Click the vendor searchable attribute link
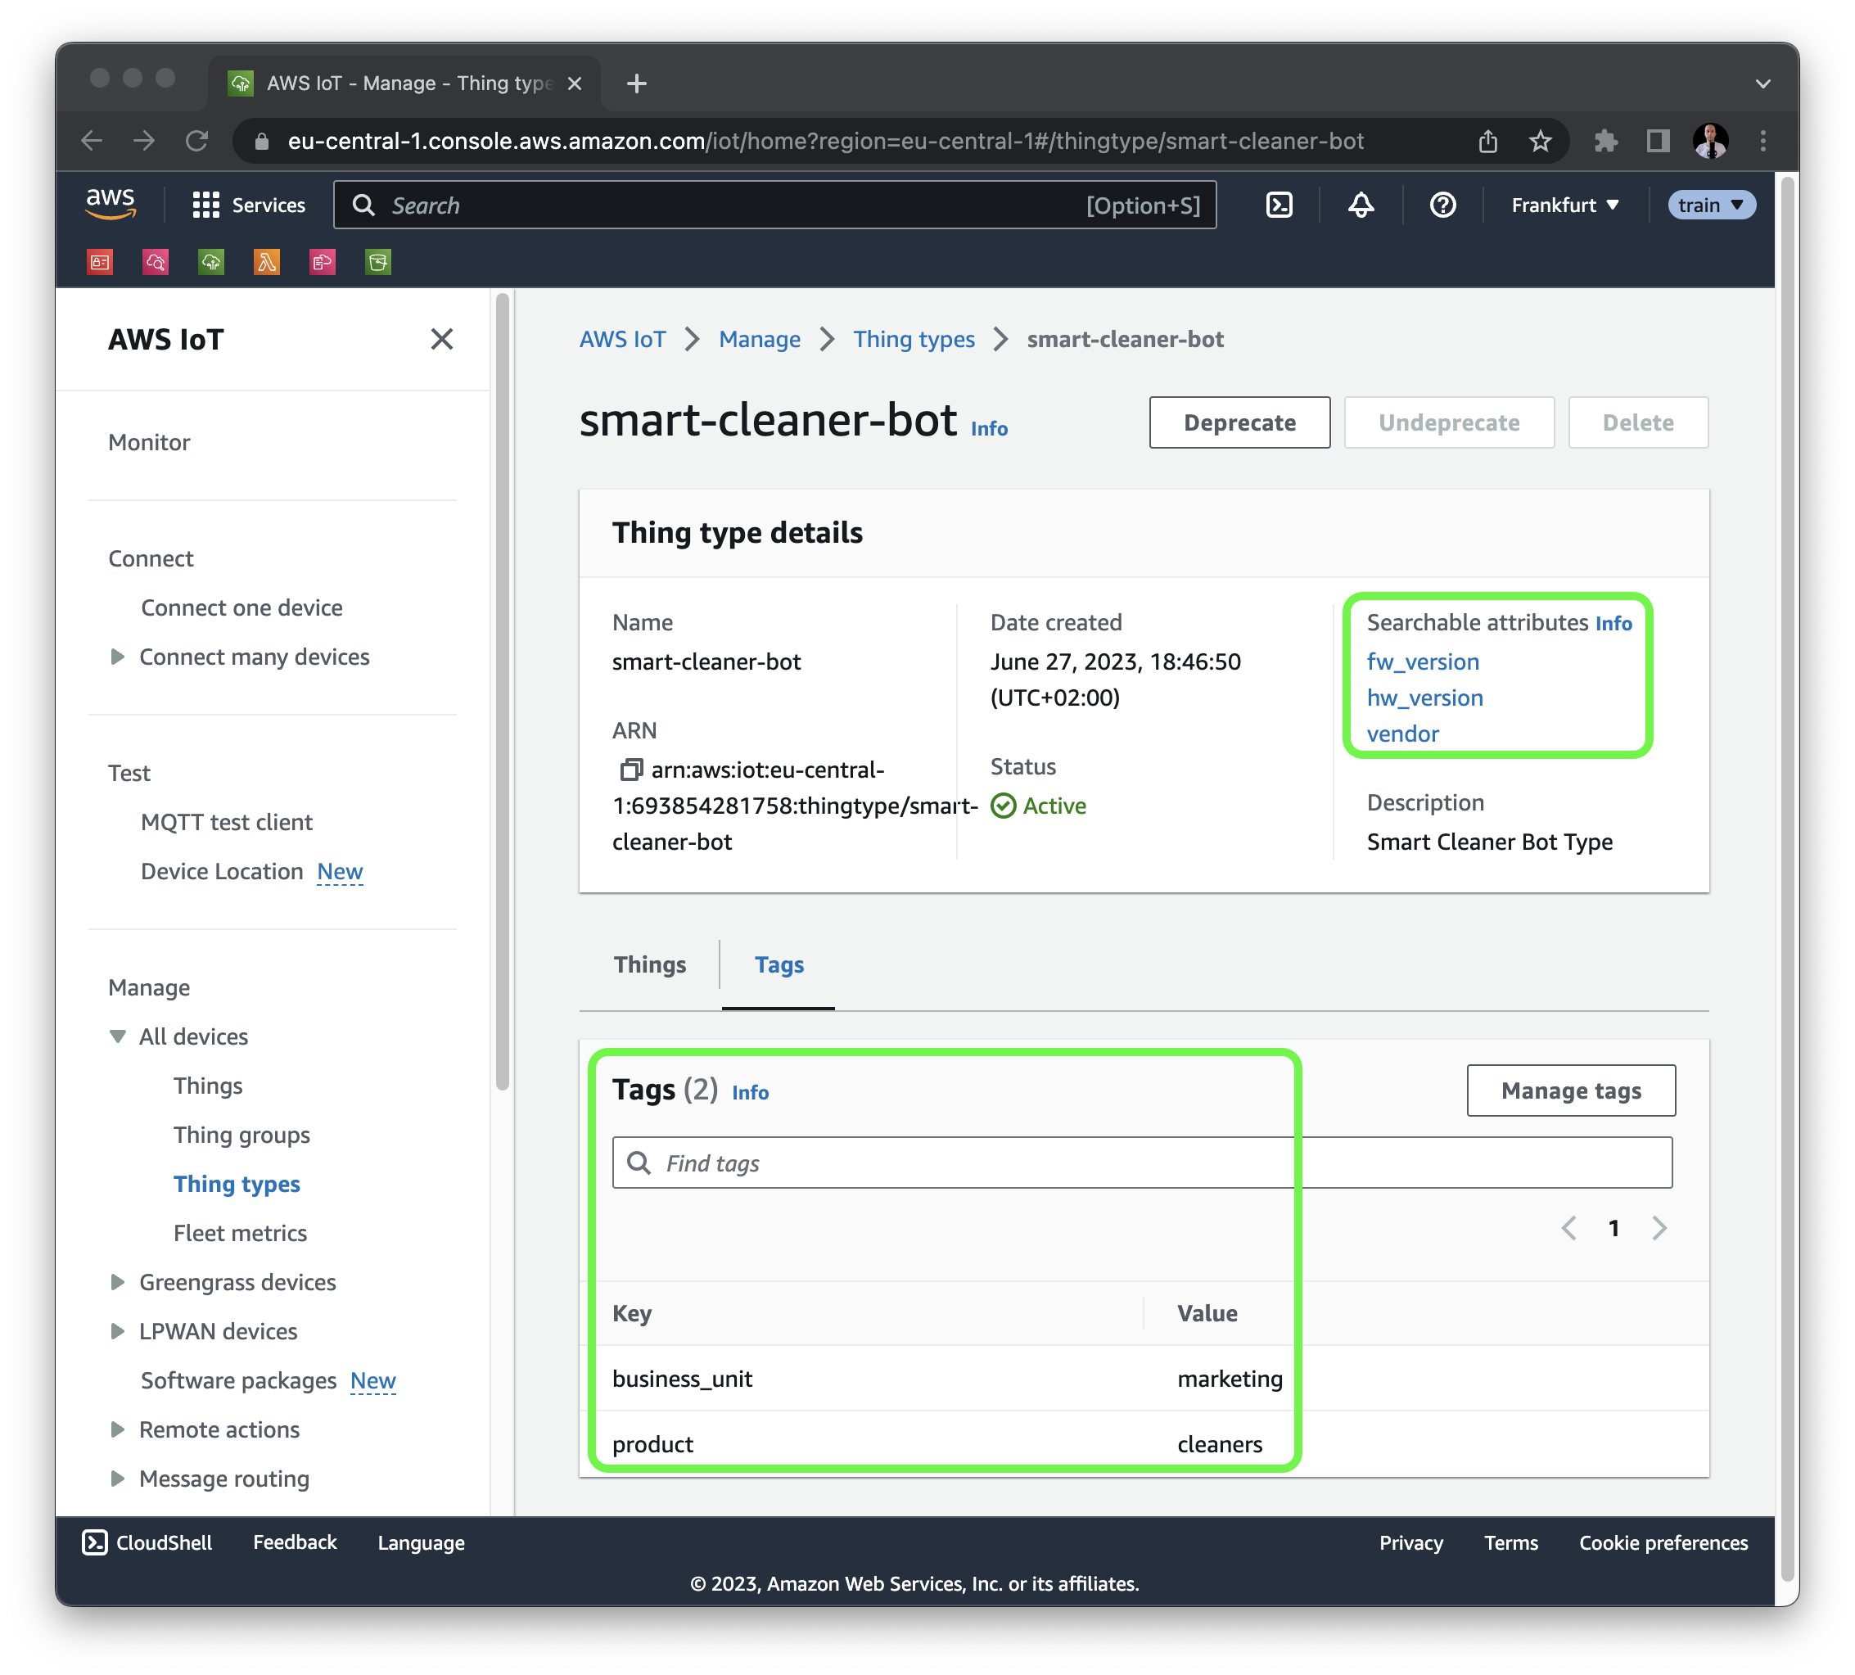The width and height of the screenshot is (1855, 1675). coord(1401,734)
